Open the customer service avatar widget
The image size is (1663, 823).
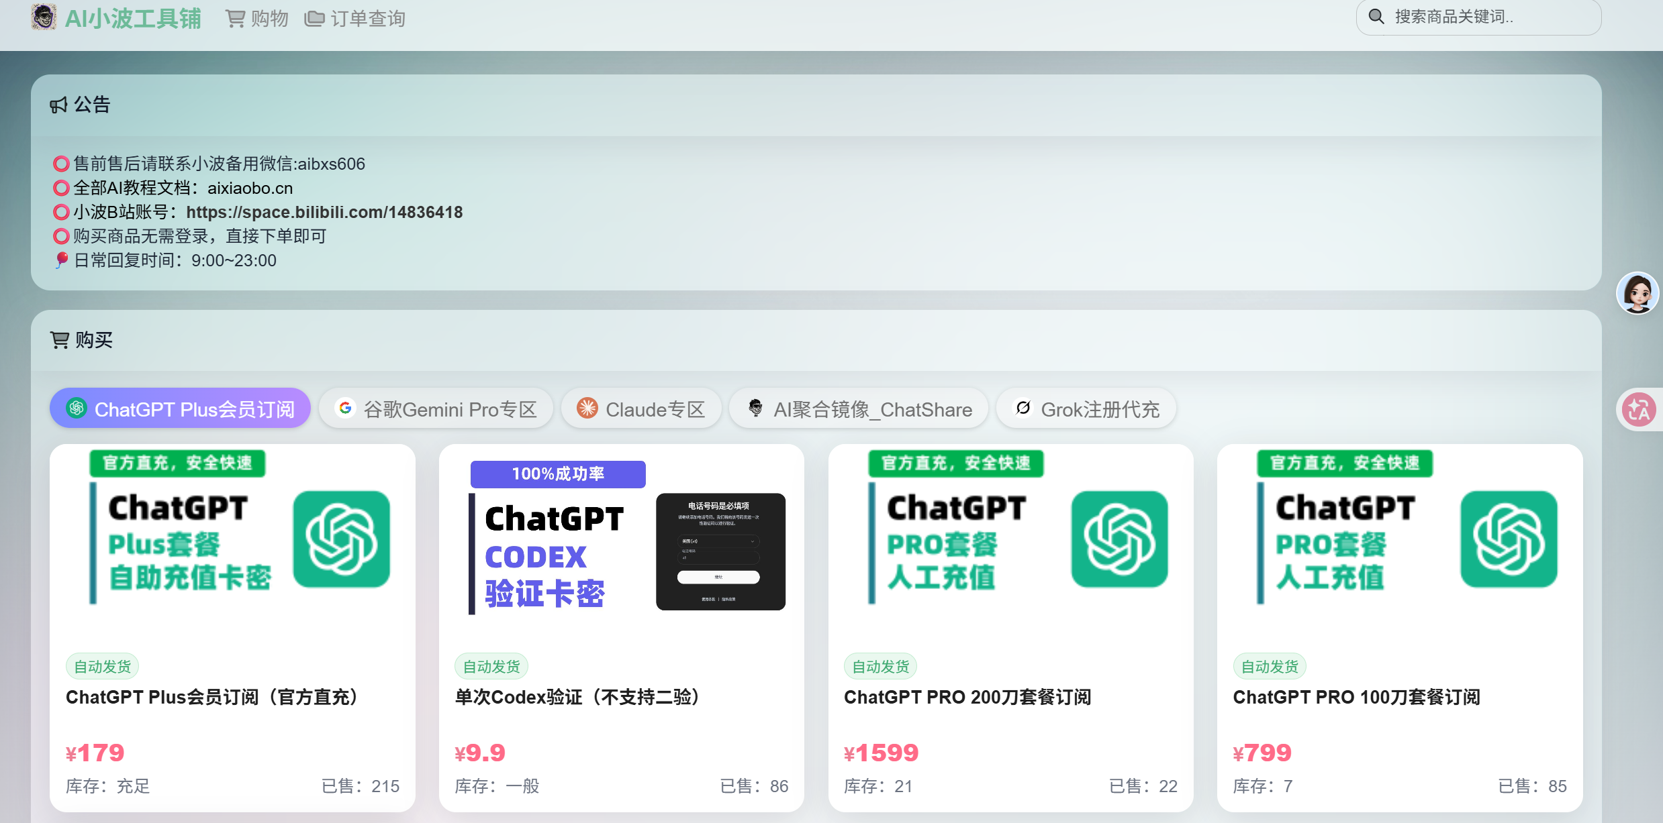(1637, 293)
